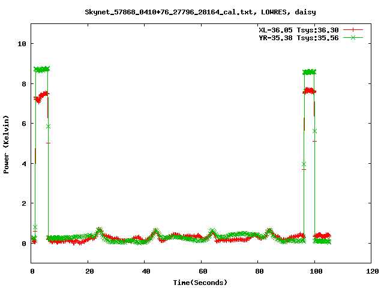The height and width of the screenshot is (288, 384).
Task: Click x-axis tick label 60
Action: 203,271
